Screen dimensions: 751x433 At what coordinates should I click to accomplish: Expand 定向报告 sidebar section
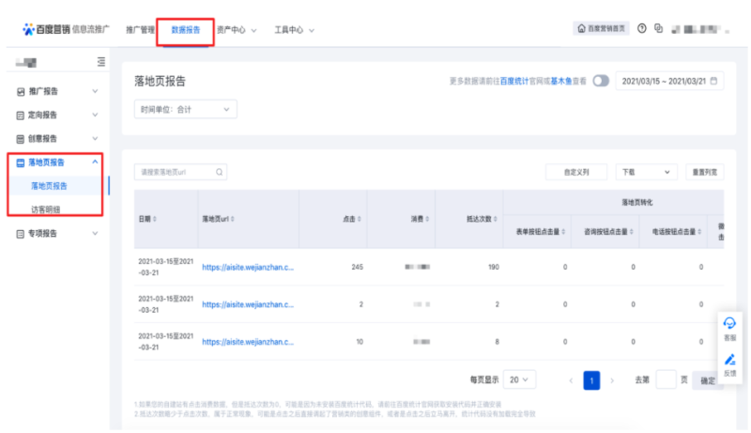click(x=95, y=115)
